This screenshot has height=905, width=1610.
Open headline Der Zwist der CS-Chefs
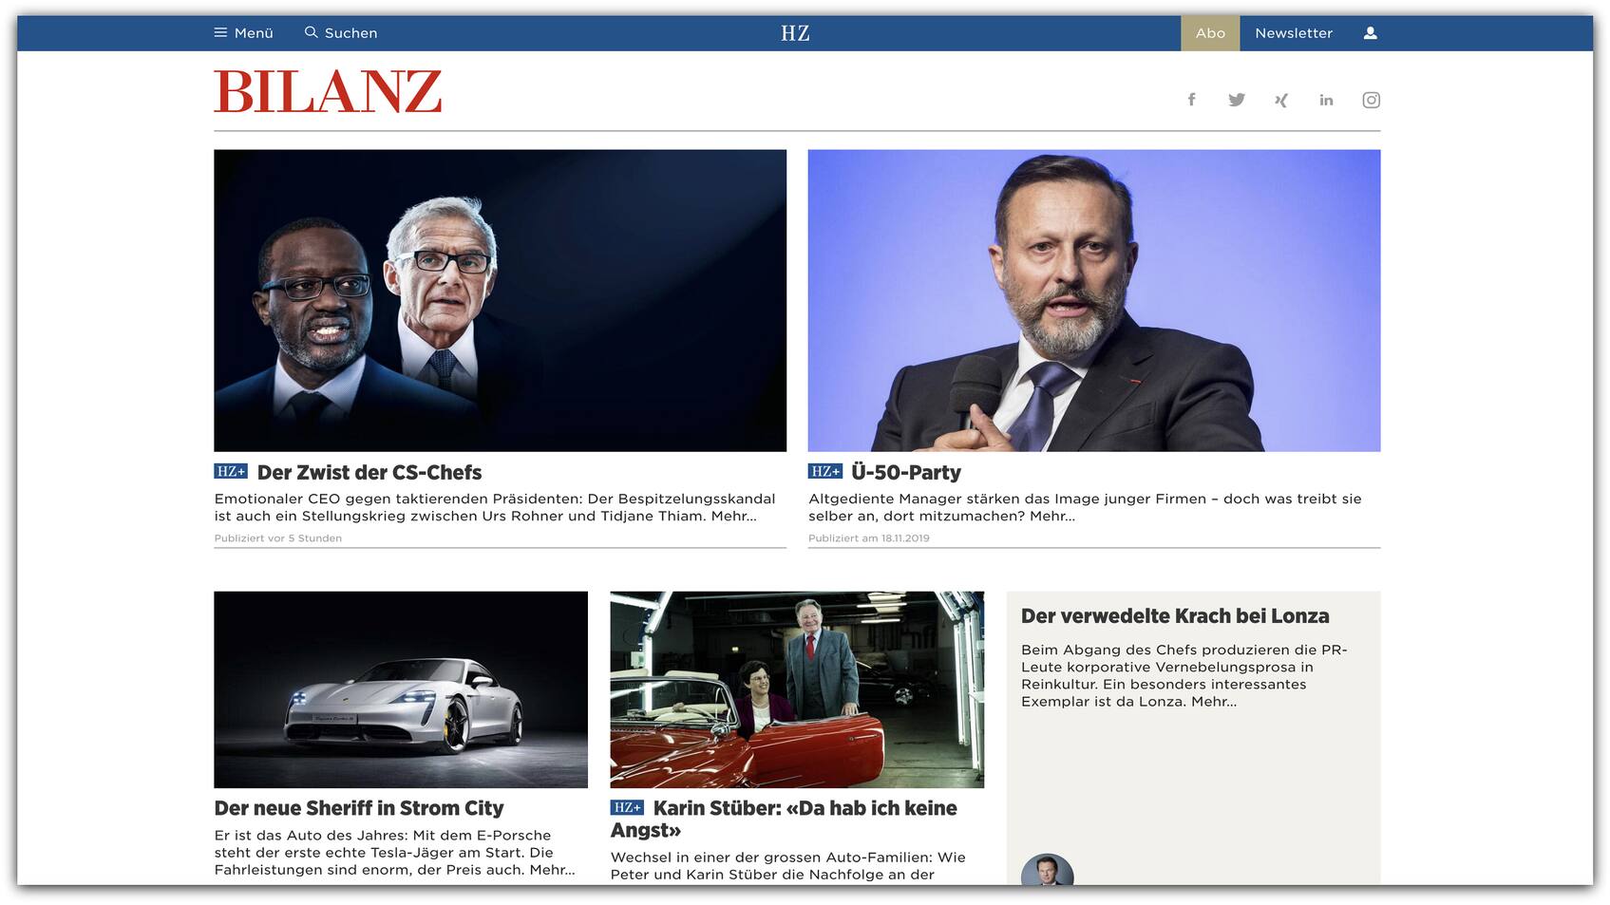[369, 472]
